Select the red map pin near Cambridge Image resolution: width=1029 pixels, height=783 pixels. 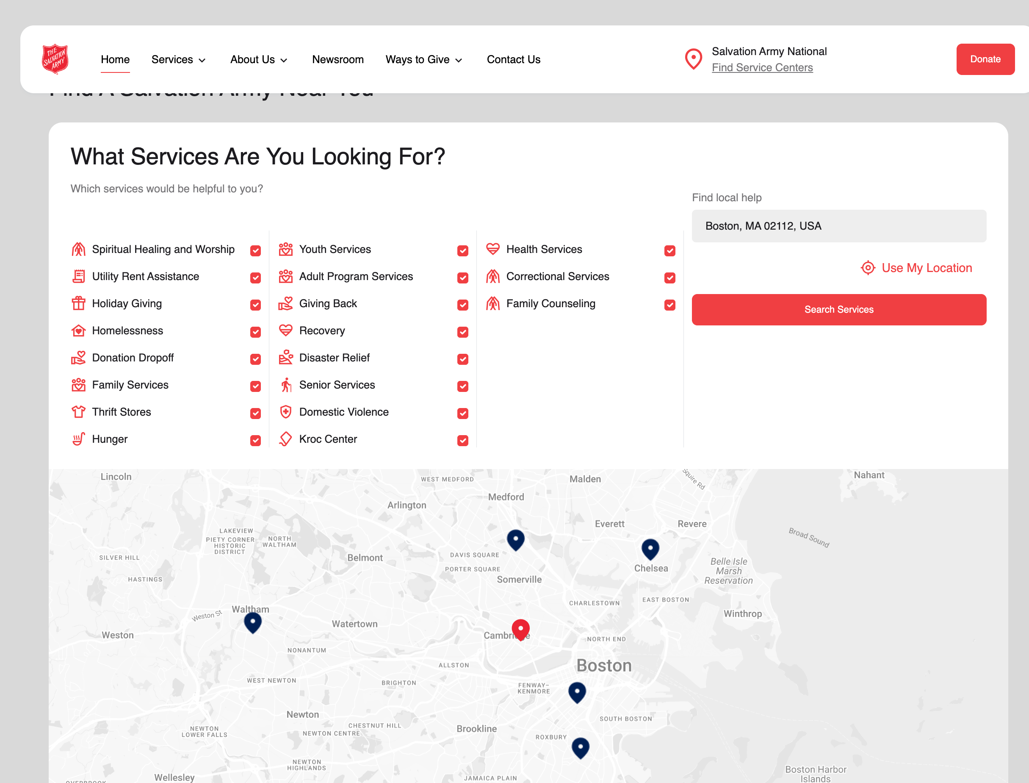tap(520, 629)
